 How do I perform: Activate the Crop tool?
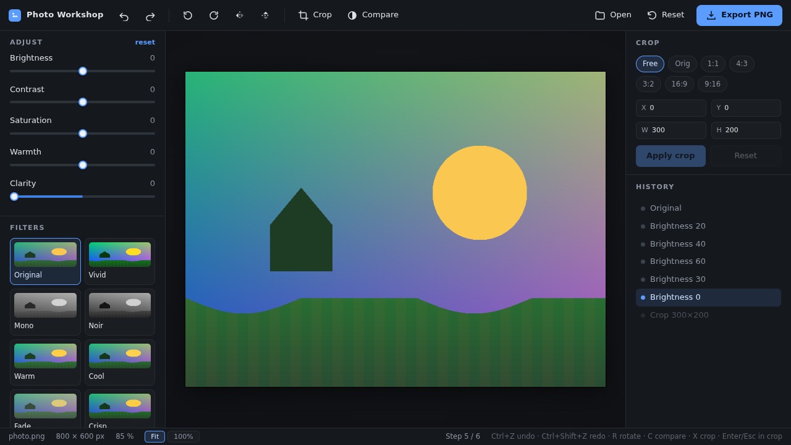click(x=315, y=15)
